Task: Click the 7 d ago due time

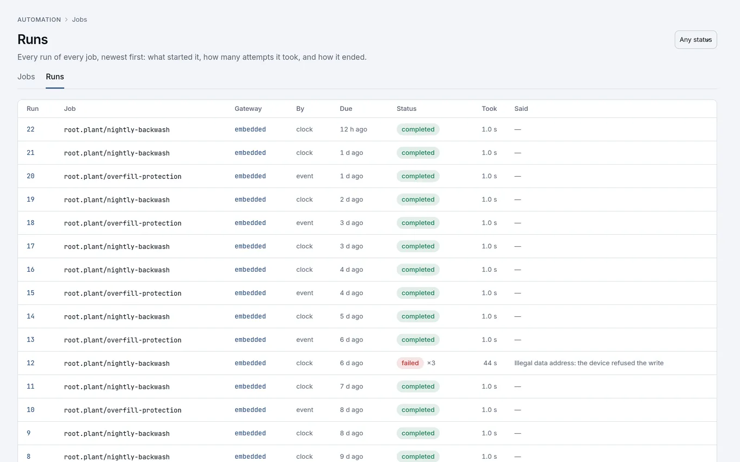Action: tap(351, 386)
